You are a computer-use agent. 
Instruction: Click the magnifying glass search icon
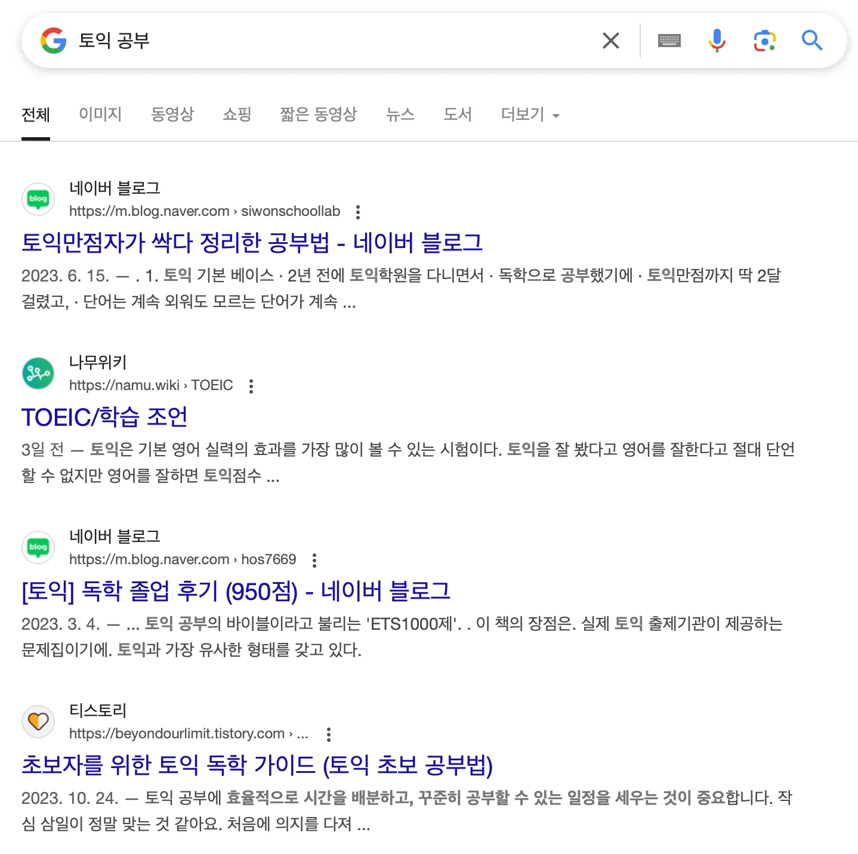click(812, 41)
